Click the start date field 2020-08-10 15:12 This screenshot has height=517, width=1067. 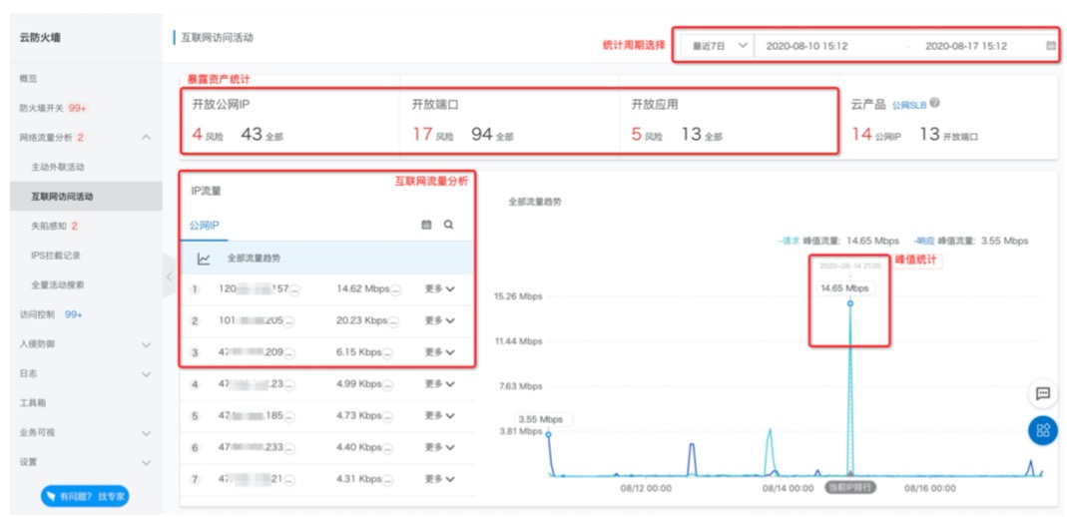pyautogui.click(x=807, y=46)
